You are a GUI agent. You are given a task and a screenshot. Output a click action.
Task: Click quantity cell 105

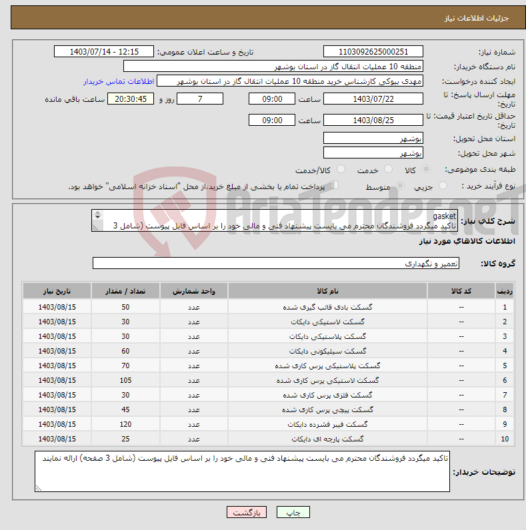point(125,380)
